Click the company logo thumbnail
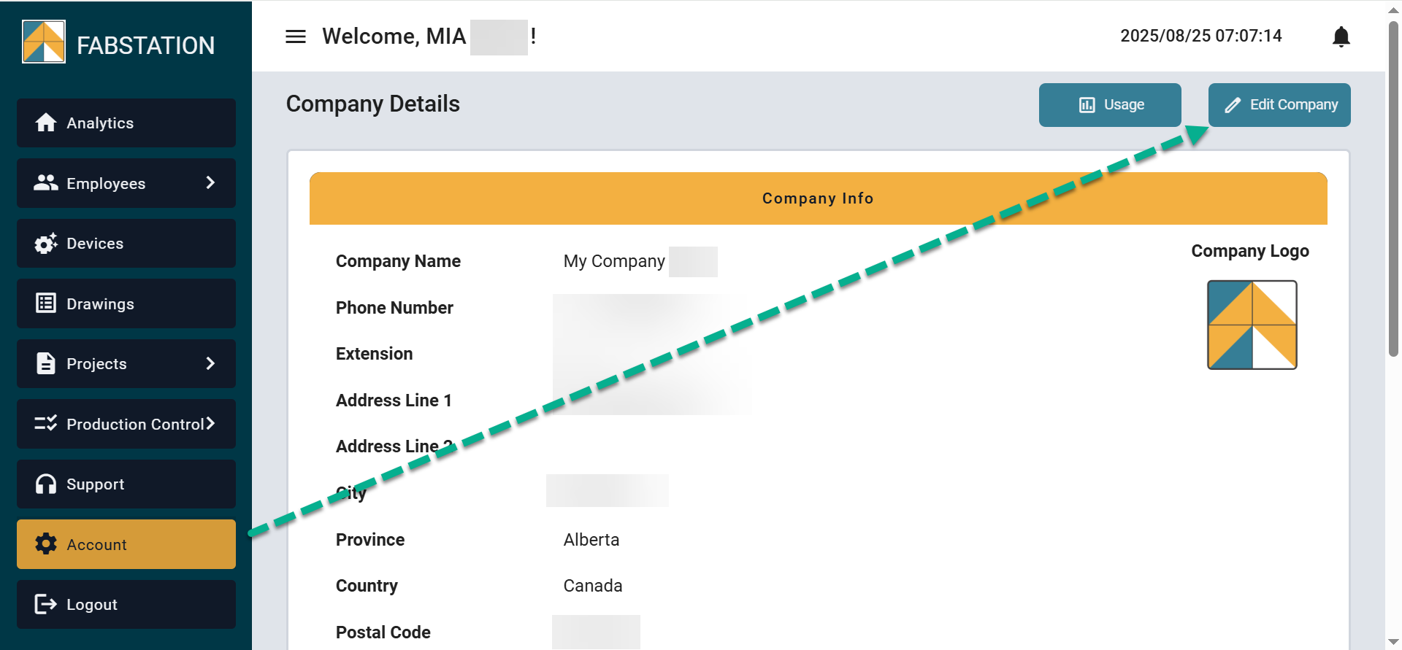1402x650 pixels. [x=1252, y=325]
